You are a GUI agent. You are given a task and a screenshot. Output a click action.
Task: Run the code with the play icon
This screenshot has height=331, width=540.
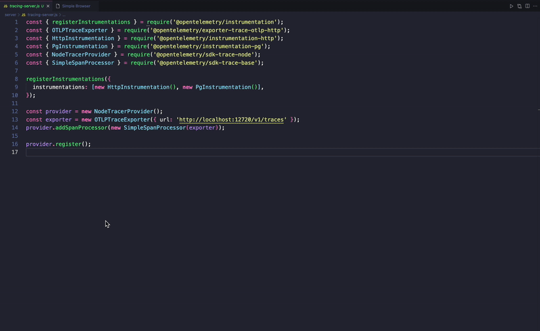(511, 6)
